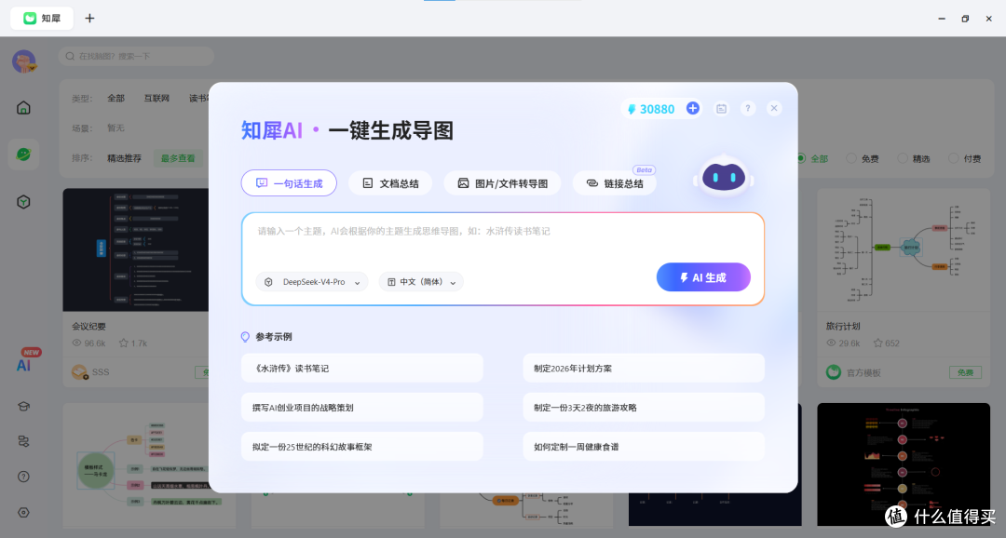This screenshot has height=538, width=1006.
Task: Click the graduation cap icon in sidebar
Action: 23,406
